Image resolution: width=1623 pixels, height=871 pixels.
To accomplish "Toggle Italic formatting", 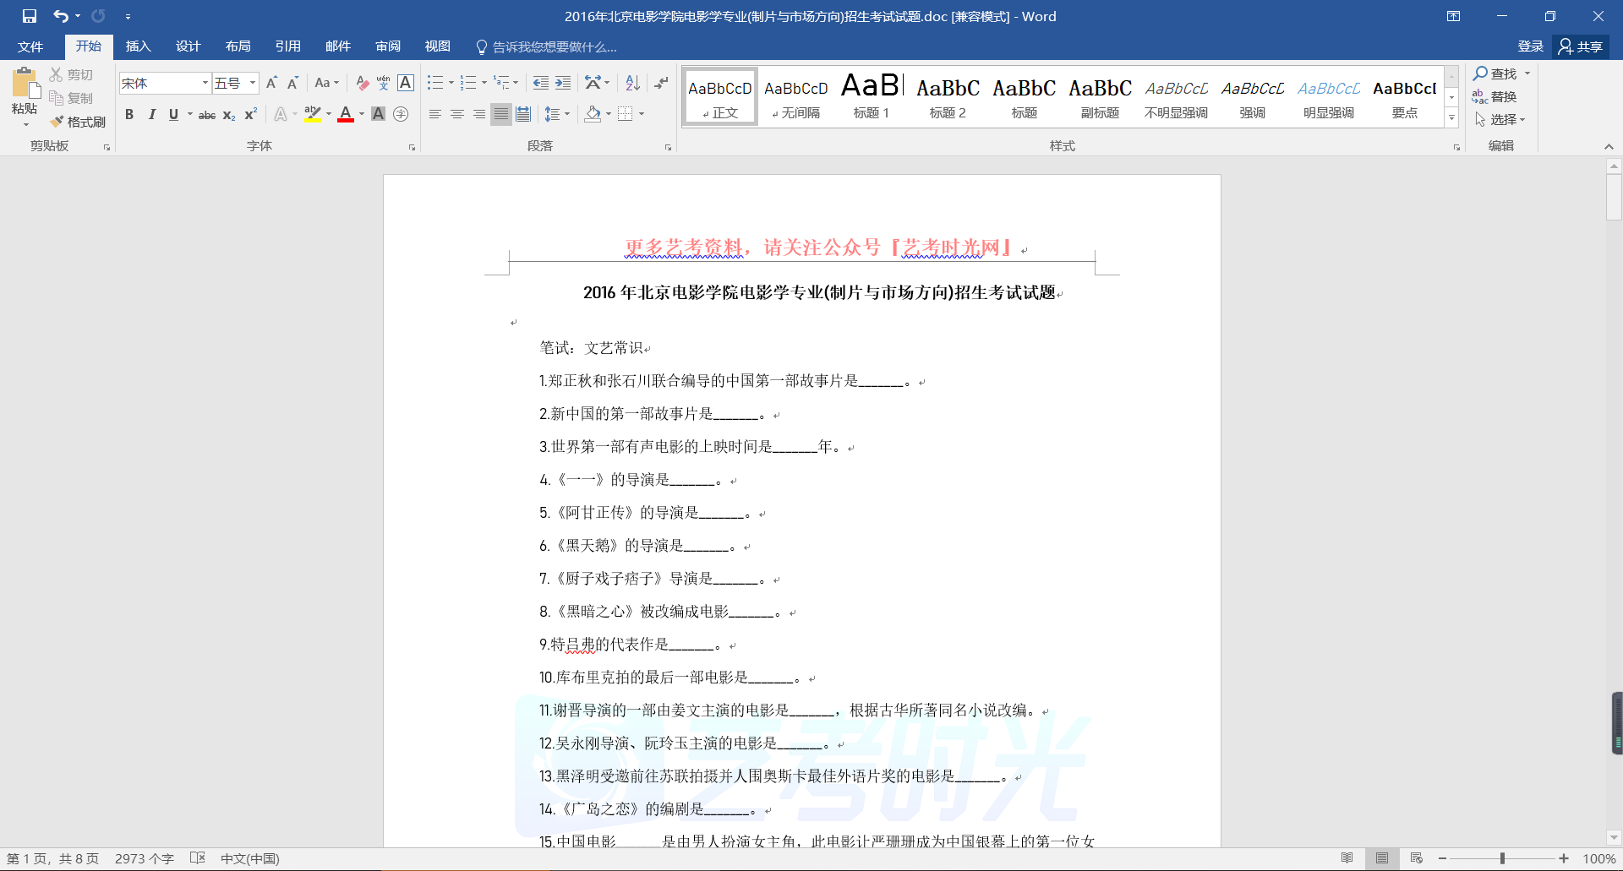I will (x=151, y=114).
